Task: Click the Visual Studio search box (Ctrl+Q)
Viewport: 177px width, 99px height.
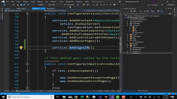Action: [x=106, y=2]
